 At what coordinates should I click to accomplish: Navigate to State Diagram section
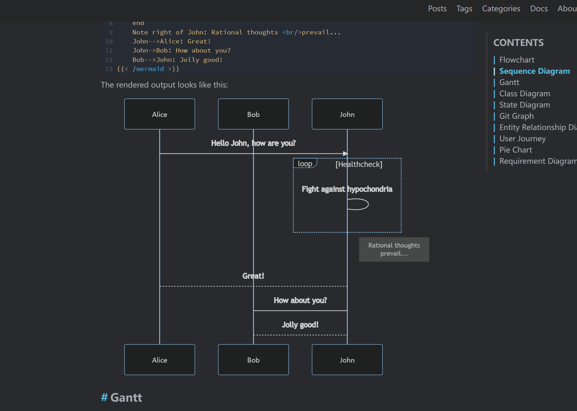[524, 105]
